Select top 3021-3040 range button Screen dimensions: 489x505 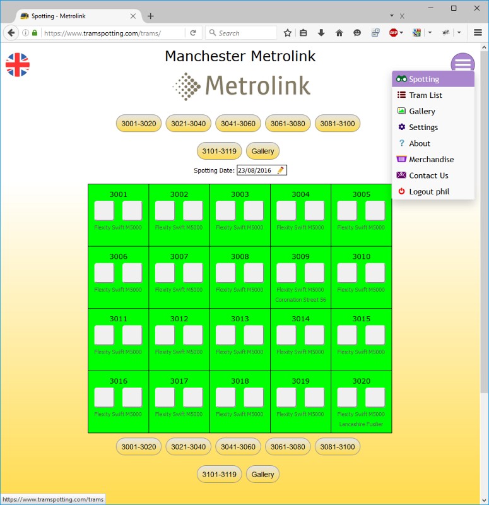pyautogui.click(x=188, y=123)
